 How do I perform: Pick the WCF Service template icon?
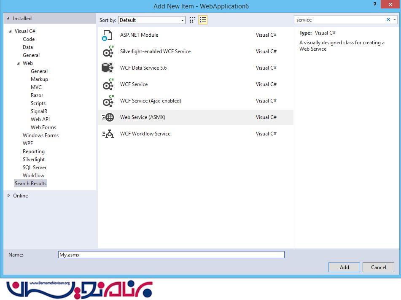108,84
